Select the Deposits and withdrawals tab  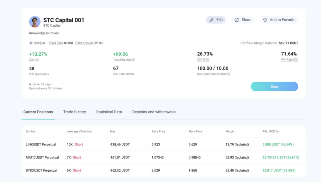pos(154,112)
